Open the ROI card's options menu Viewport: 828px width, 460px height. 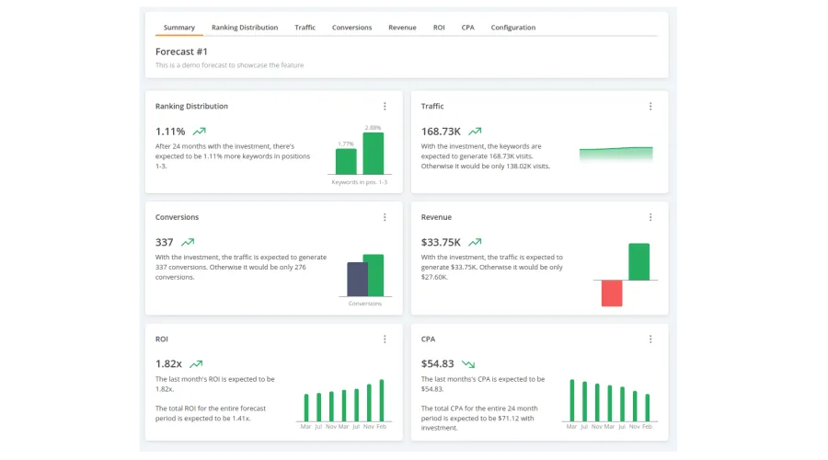[x=385, y=339]
